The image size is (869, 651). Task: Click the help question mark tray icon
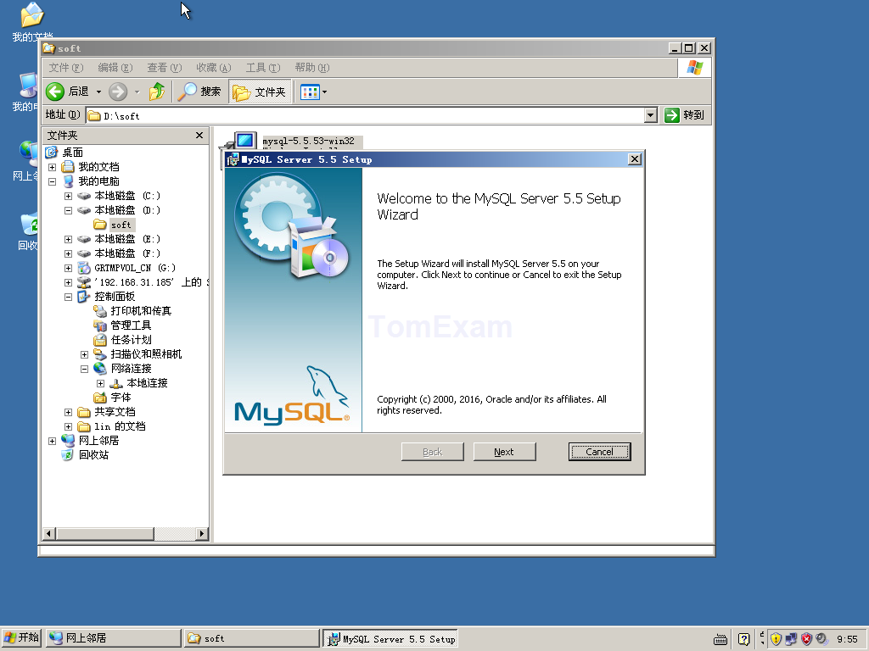[743, 639]
